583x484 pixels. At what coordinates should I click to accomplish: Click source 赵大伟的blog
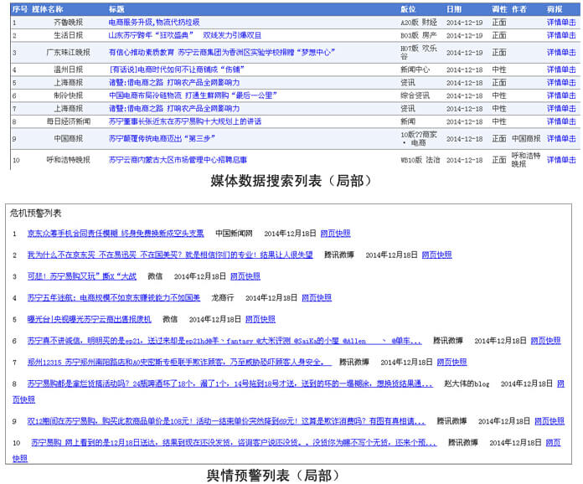click(467, 384)
